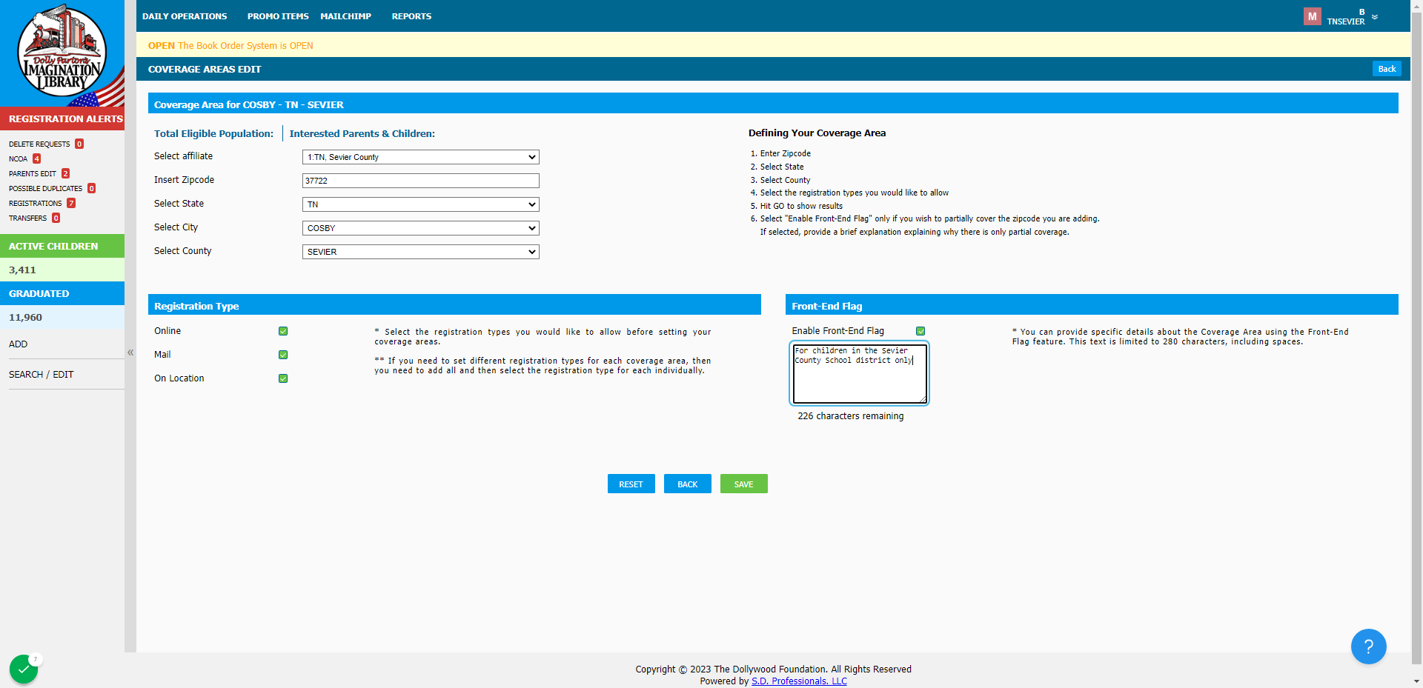Screen dimensions: 1423x688
Task: Open the S.D. Professionals, LLC link
Action: click(x=799, y=681)
